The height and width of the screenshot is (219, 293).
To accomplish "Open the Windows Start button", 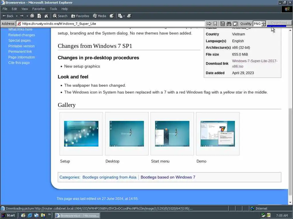I will pyautogui.click(x=9, y=216).
